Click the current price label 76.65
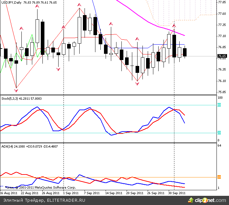The height and width of the screenshot is (205, 229). 222,56
